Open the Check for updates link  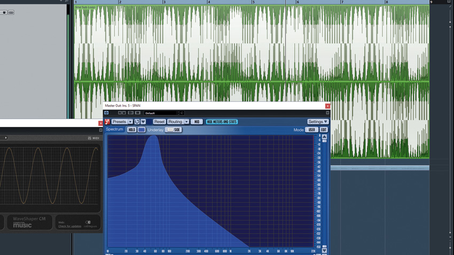pos(70,226)
